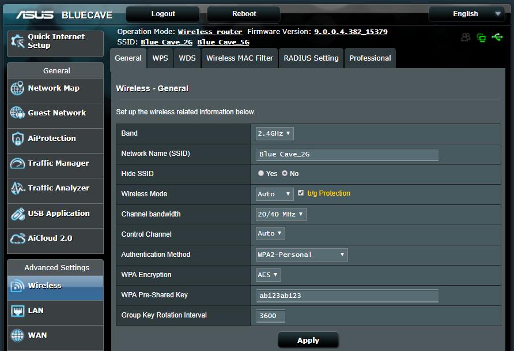Open the USB Application menu label
This screenshot has height=351, width=514.
(x=59, y=214)
